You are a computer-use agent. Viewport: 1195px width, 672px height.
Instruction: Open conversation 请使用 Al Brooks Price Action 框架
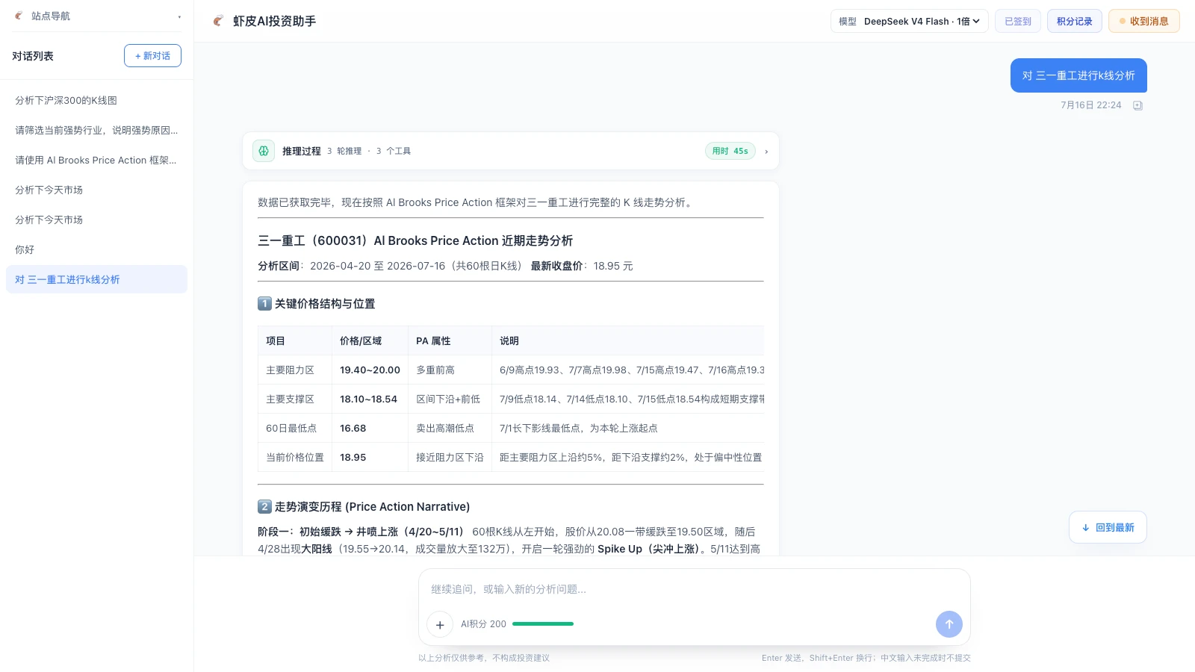pyautogui.click(x=96, y=160)
